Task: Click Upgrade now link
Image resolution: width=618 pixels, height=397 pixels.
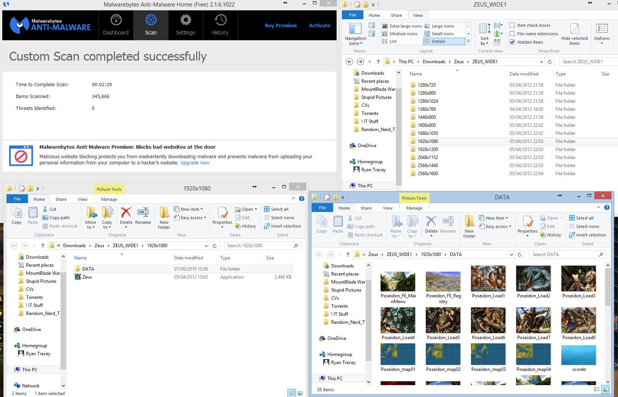Action: click(x=195, y=163)
